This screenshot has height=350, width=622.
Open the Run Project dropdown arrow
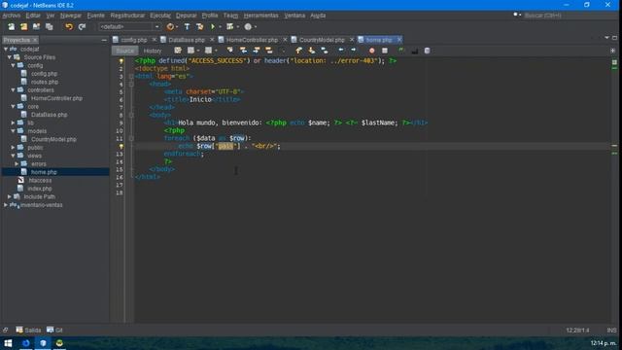(x=221, y=26)
